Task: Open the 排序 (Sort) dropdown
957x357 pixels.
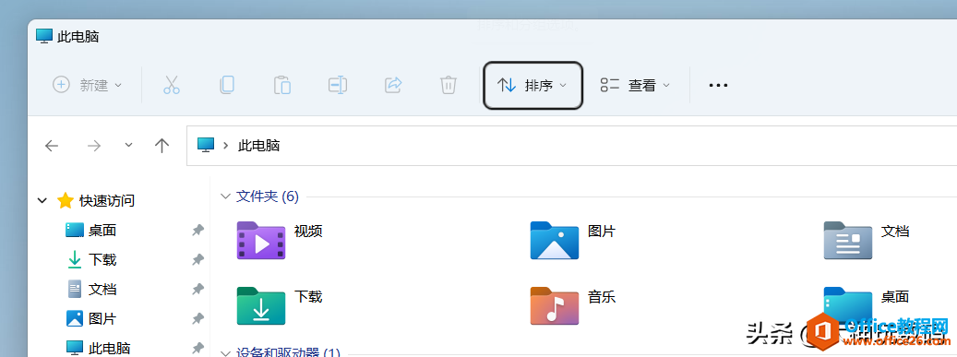Action: click(532, 86)
